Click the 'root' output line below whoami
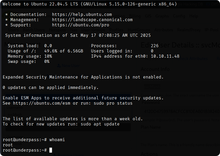 [8, 145]
